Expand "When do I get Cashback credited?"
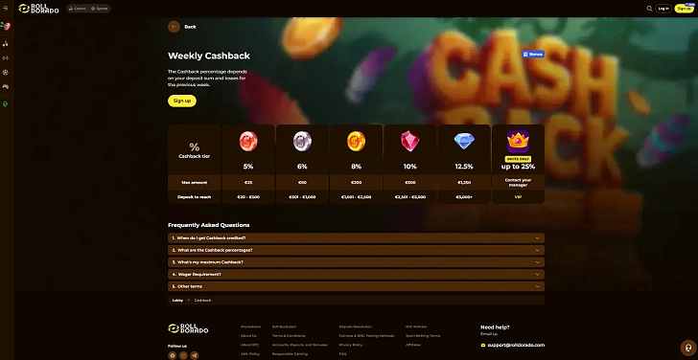698x360 pixels. click(x=356, y=238)
